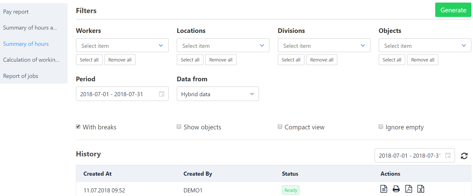
Task: View the report document for DEMO1 entry
Action: (x=383, y=189)
